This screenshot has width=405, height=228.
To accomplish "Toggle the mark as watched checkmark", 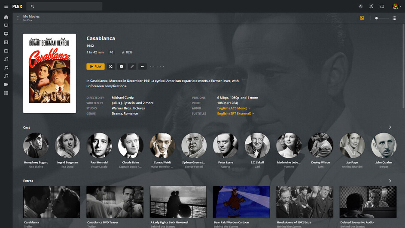I will pyautogui.click(x=122, y=67).
